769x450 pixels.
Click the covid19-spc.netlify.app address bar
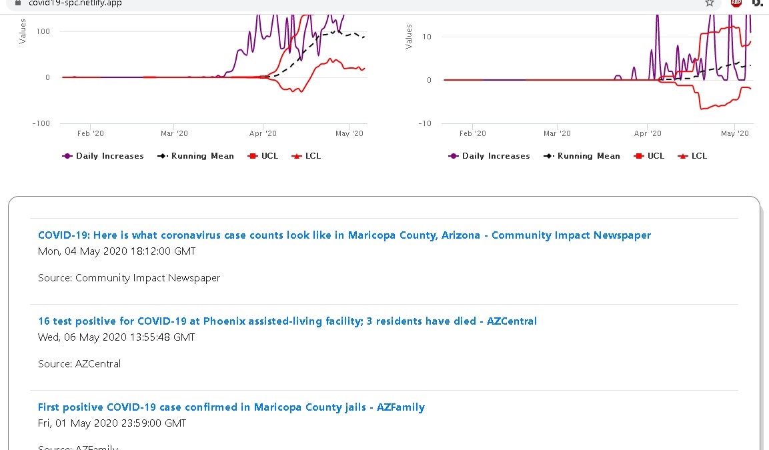pos(343,3)
